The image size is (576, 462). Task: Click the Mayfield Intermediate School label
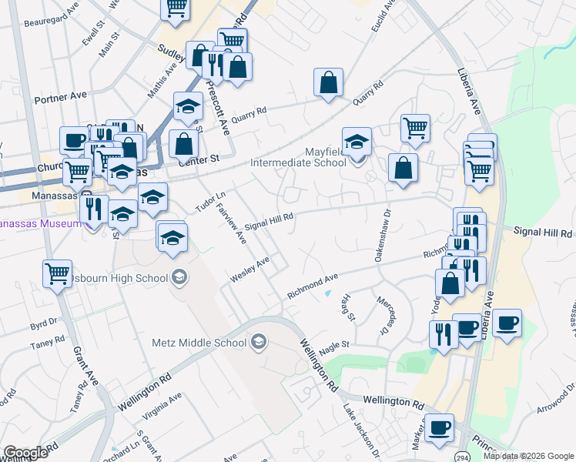click(298, 157)
